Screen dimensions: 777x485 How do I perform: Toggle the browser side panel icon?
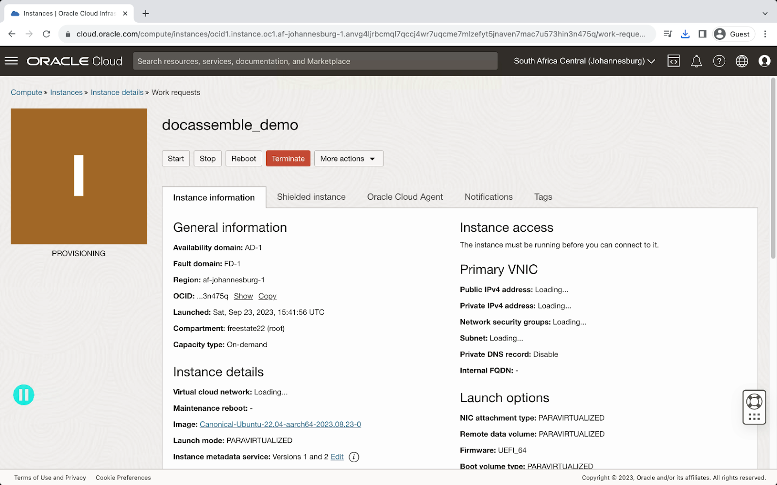click(702, 34)
